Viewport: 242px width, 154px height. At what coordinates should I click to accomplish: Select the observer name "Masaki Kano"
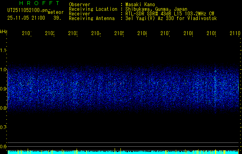pyautogui.click(x=140, y=5)
